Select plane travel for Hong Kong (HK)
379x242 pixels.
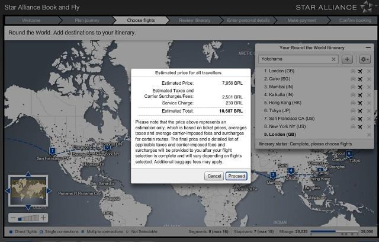(360, 103)
